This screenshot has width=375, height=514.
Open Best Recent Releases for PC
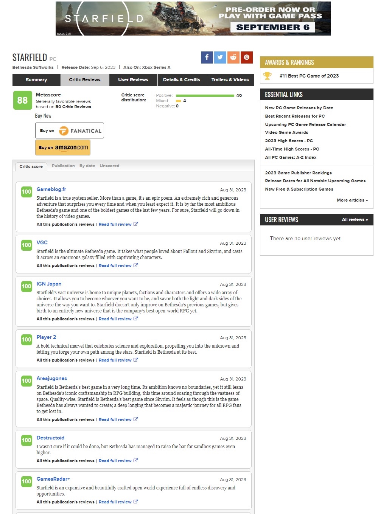[x=295, y=116]
